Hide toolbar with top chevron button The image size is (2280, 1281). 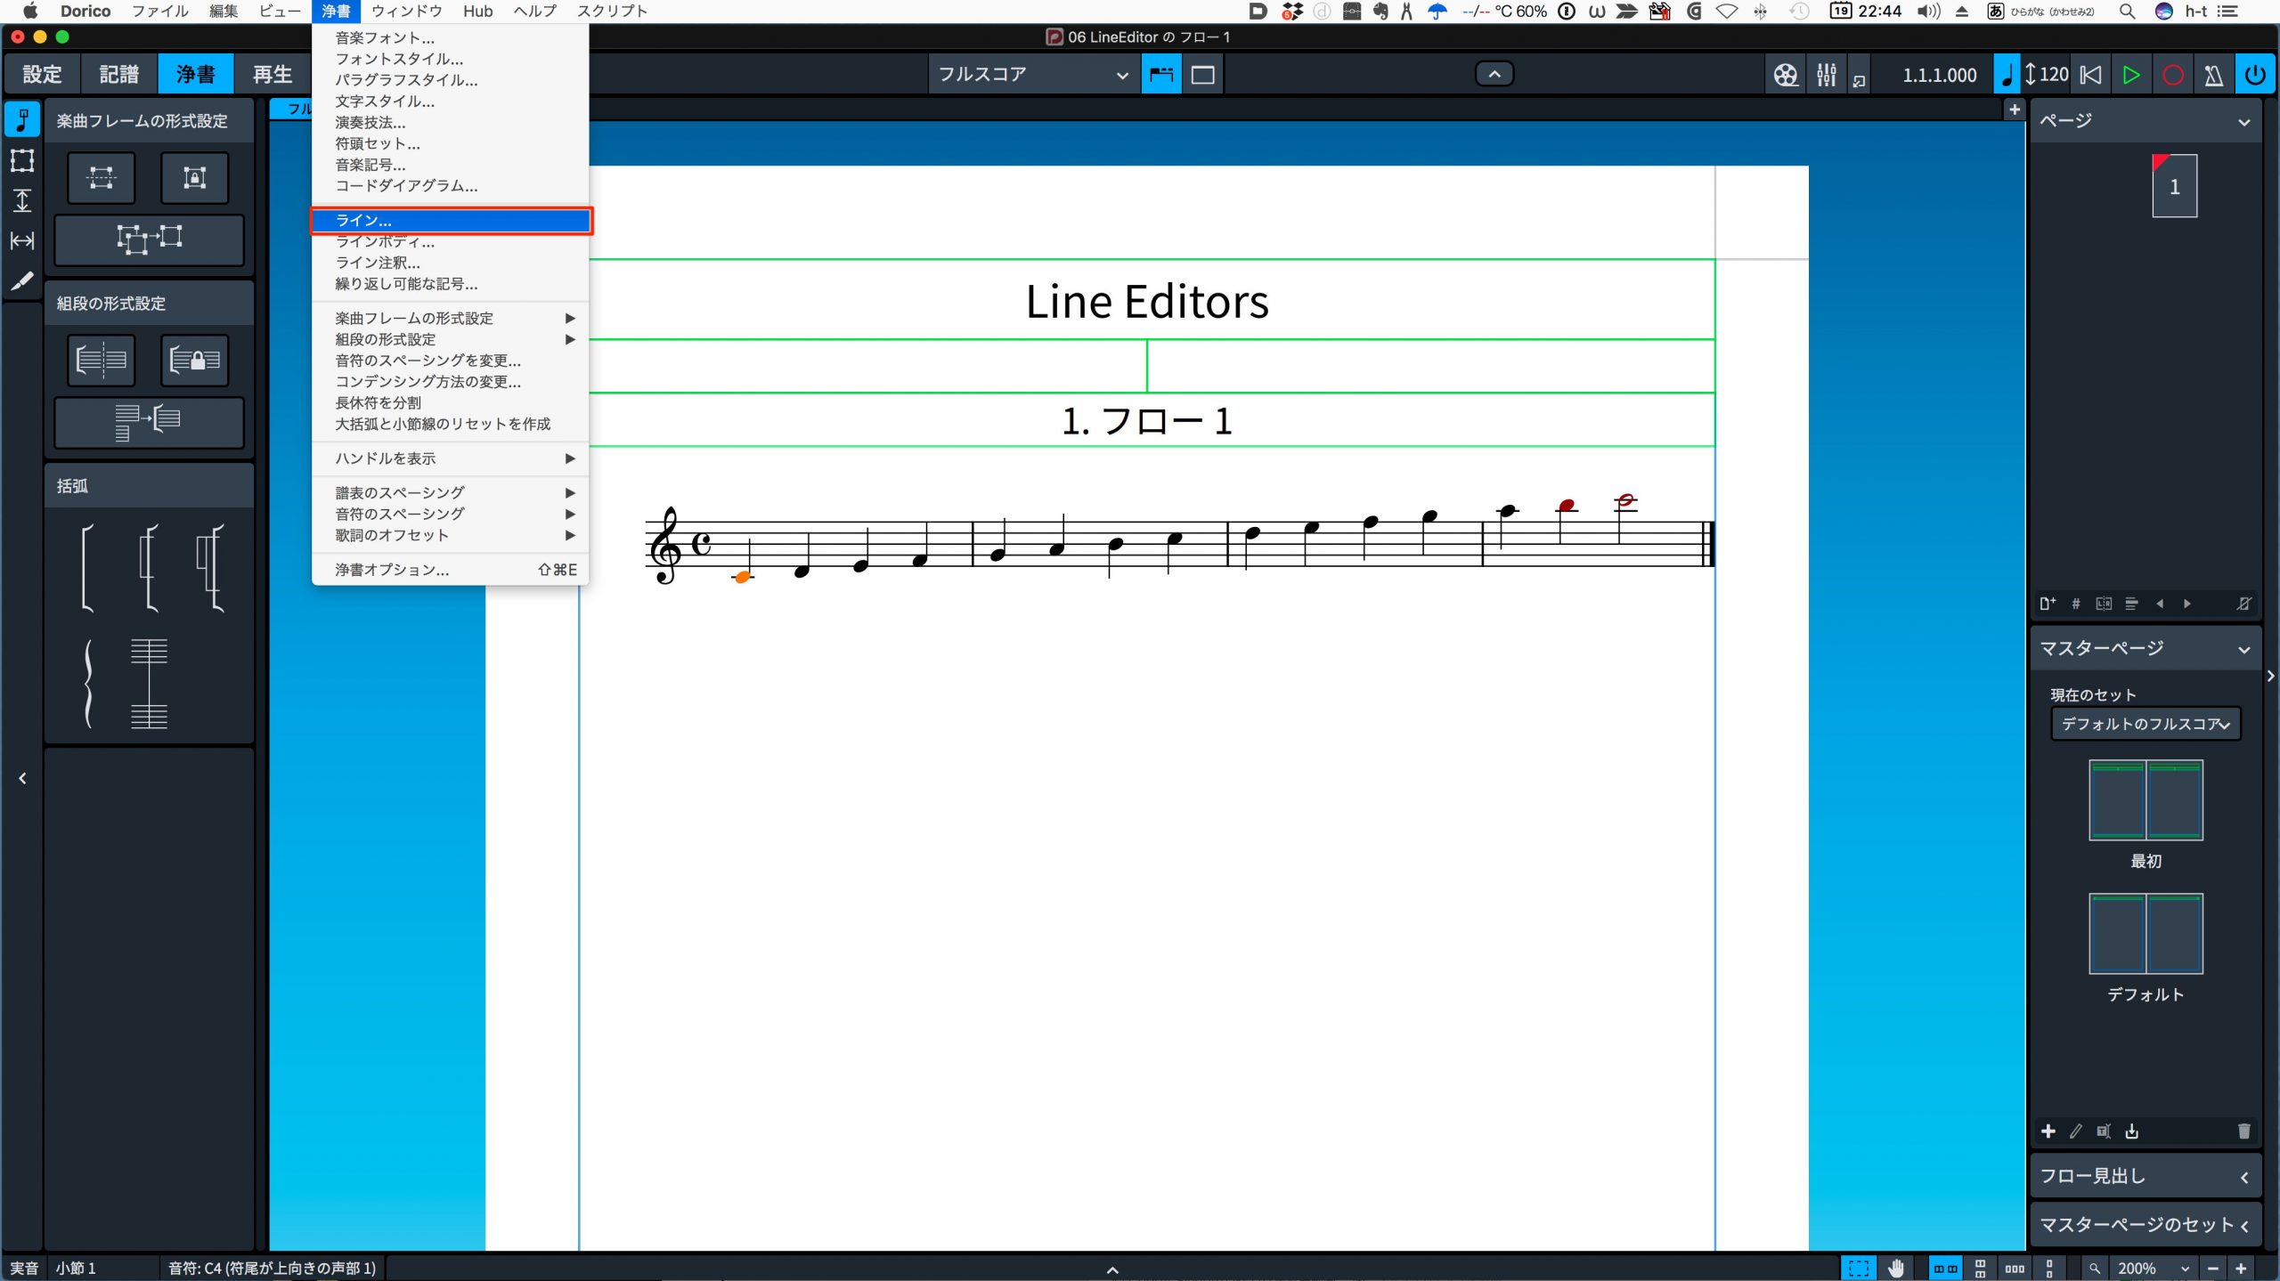click(1494, 74)
